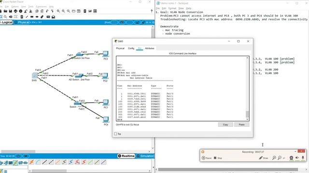
Task: Open the SW0 Config tab
Action: click(x=131, y=48)
